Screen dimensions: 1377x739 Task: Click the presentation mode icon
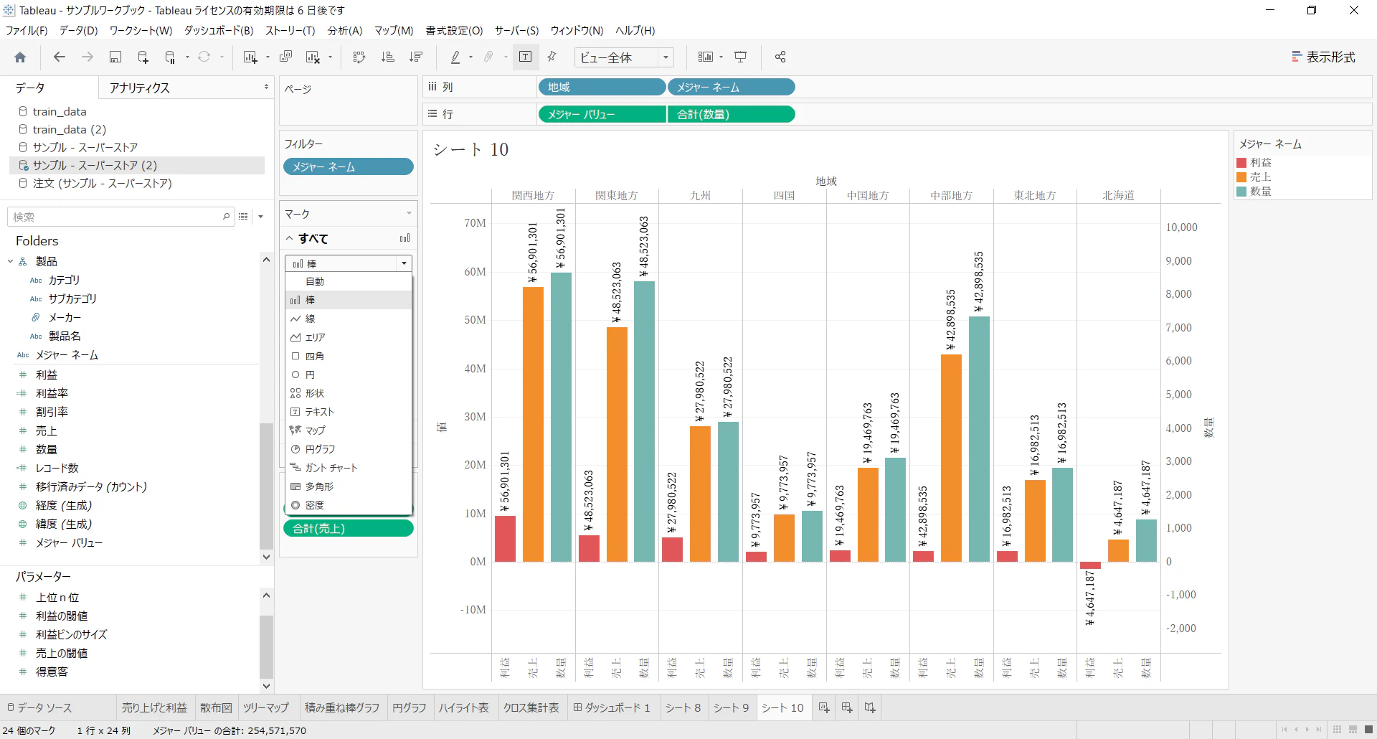click(x=741, y=57)
